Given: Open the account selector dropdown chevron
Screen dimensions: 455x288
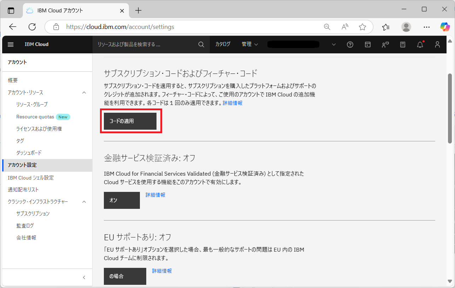Looking at the screenshot, I should pyautogui.click(x=333, y=44).
